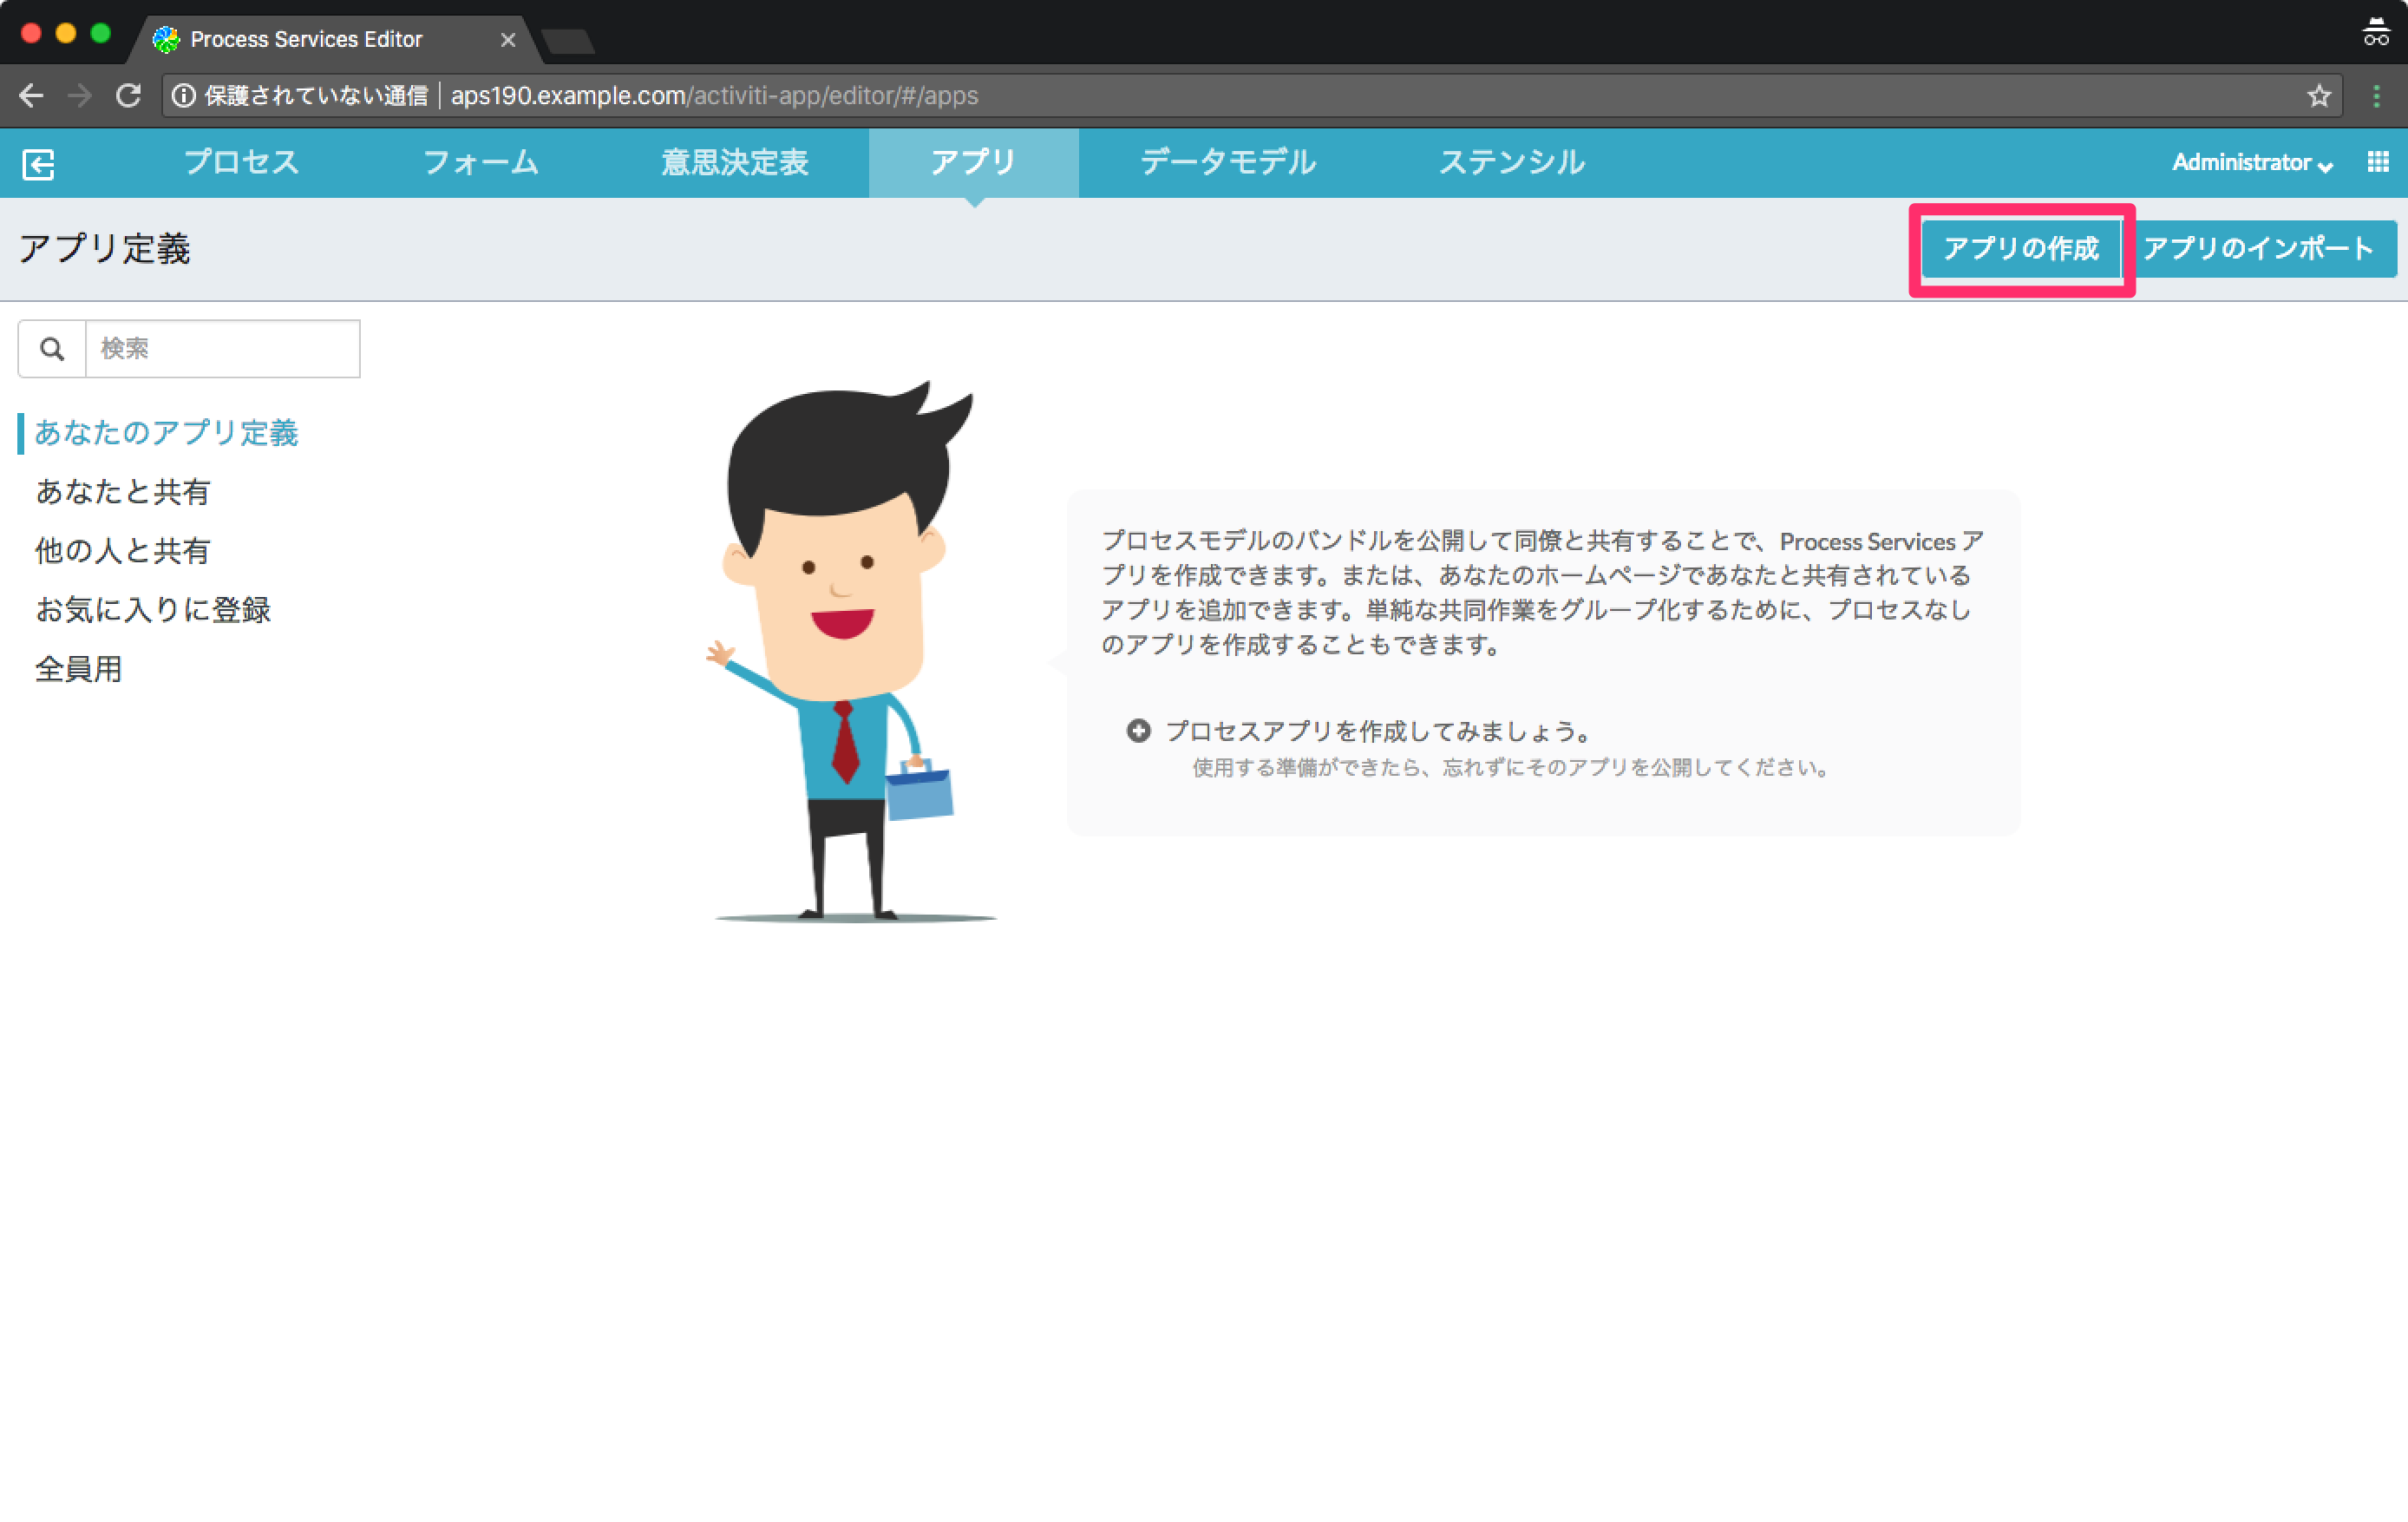Open the 意思決定表 tab
The height and width of the screenshot is (1522, 2408).
[735, 162]
